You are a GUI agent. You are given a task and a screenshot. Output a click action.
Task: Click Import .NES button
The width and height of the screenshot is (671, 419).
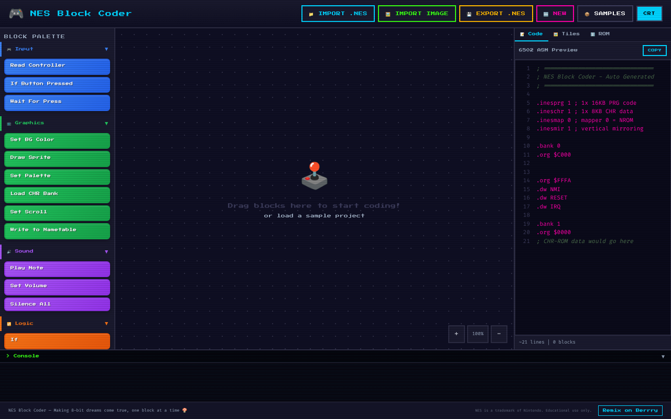click(338, 14)
